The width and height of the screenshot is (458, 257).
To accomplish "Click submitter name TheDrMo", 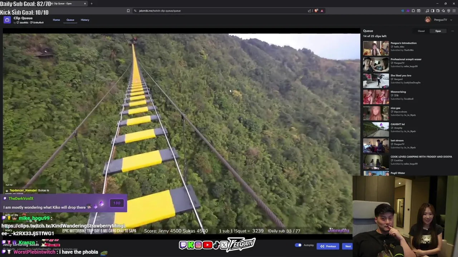I will [409, 50].
